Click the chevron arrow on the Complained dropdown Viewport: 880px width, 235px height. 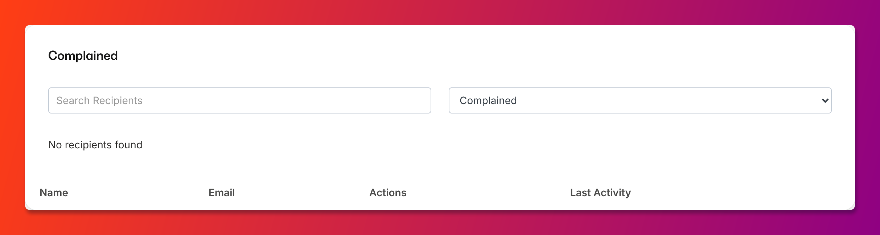[825, 100]
